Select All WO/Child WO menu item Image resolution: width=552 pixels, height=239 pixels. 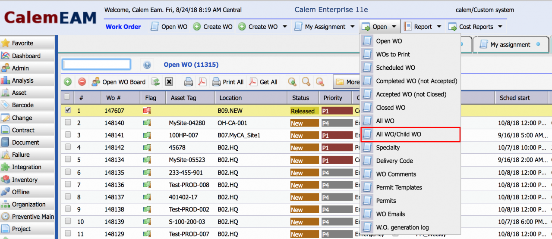point(410,134)
